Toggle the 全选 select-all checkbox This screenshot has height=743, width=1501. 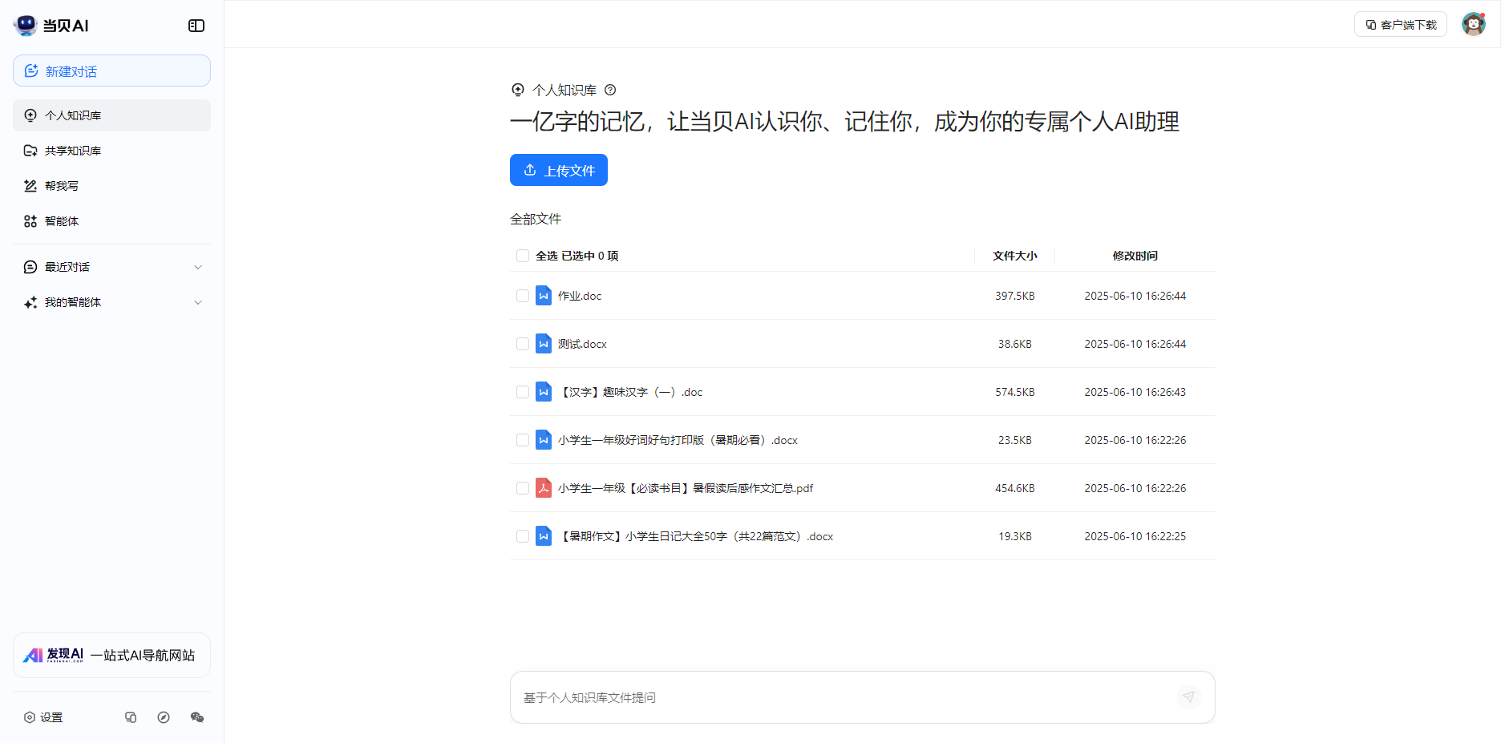coord(523,256)
